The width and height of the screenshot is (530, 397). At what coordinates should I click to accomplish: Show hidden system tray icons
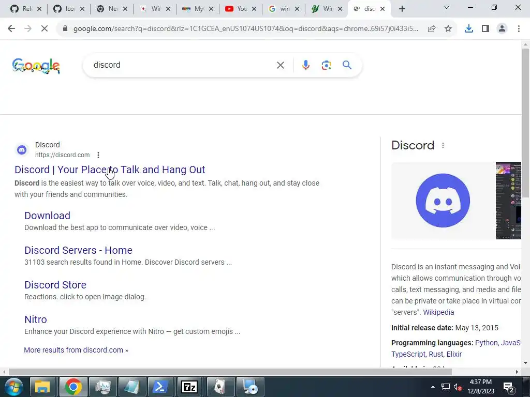pos(433,387)
